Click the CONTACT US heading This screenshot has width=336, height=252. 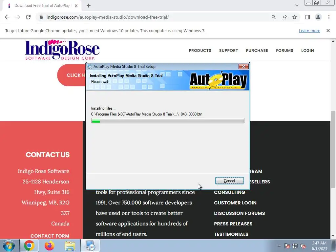[48, 155]
